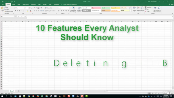Click the Tell me what you want search box
Viewport: 174px width, 98px height.
coord(69,5)
